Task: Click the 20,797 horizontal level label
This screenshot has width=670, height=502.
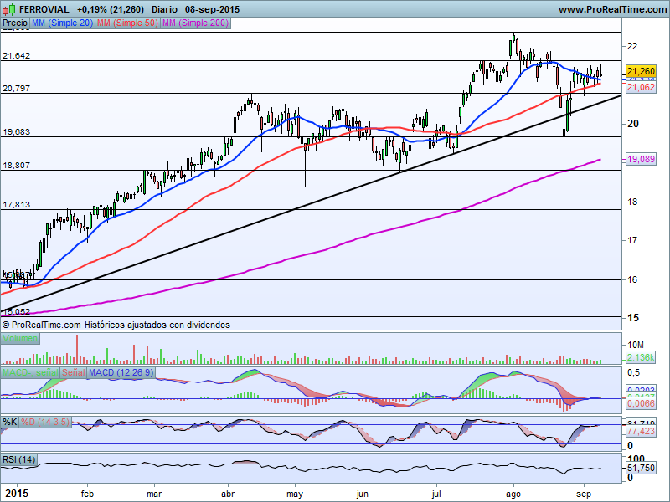Action: (16, 89)
